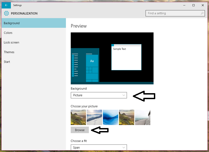209x152 pixels.
Task: Minimize the Settings window
Action: tap(184, 5)
